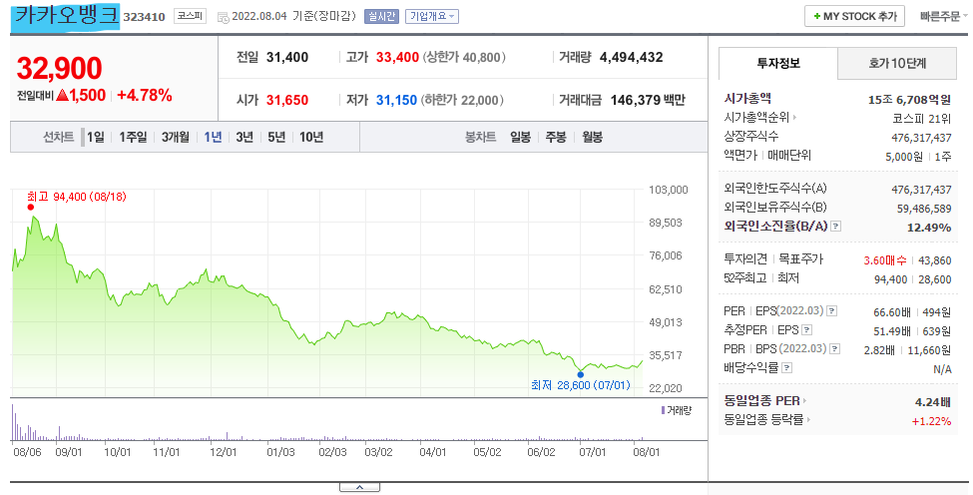
Task: Click the help icon next to PBR BPS(2022.03)
Action: click(x=834, y=349)
